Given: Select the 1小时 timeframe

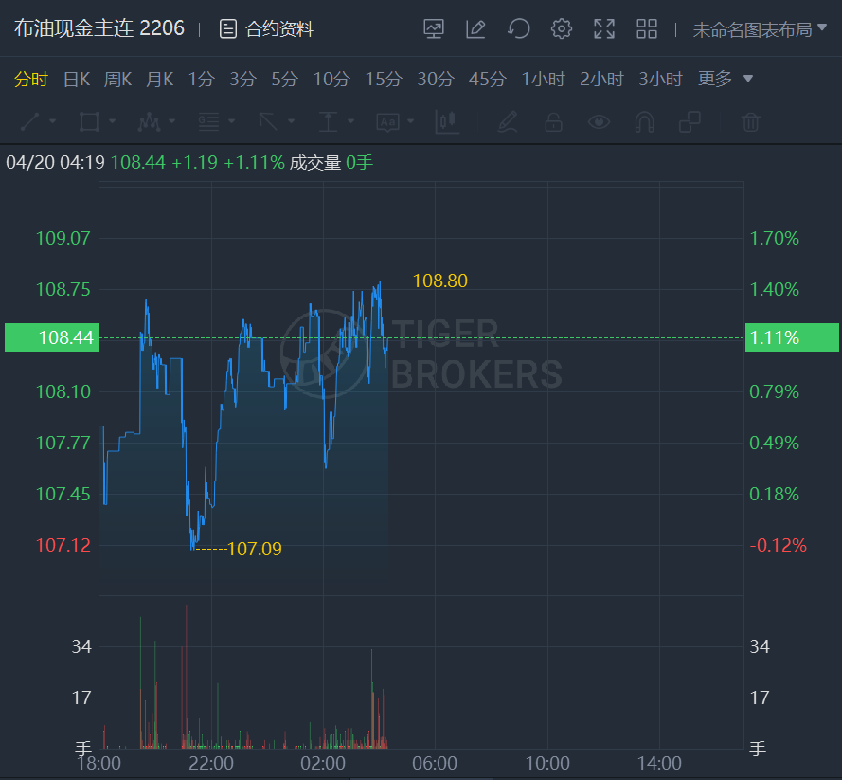Looking at the screenshot, I should click(543, 79).
